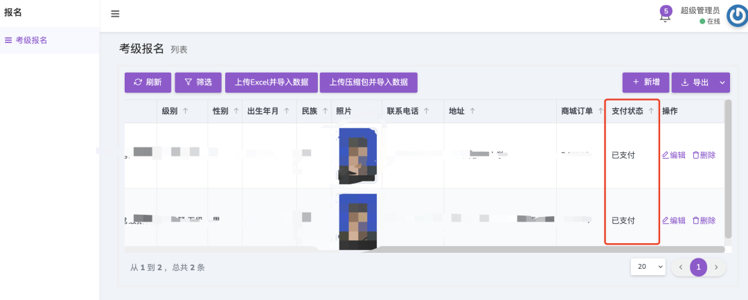Select 考级报名 in the sidebar

pos(31,40)
